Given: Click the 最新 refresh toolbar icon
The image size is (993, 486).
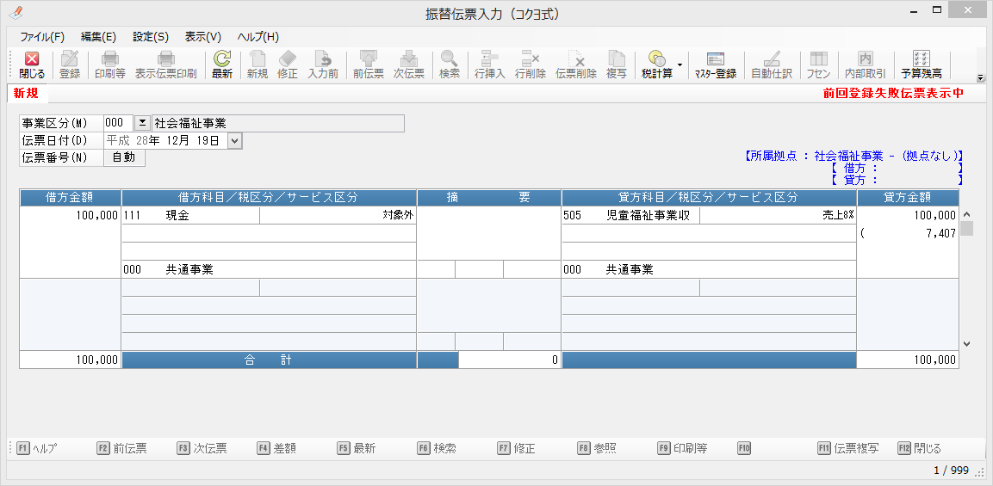Looking at the screenshot, I should click(222, 65).
